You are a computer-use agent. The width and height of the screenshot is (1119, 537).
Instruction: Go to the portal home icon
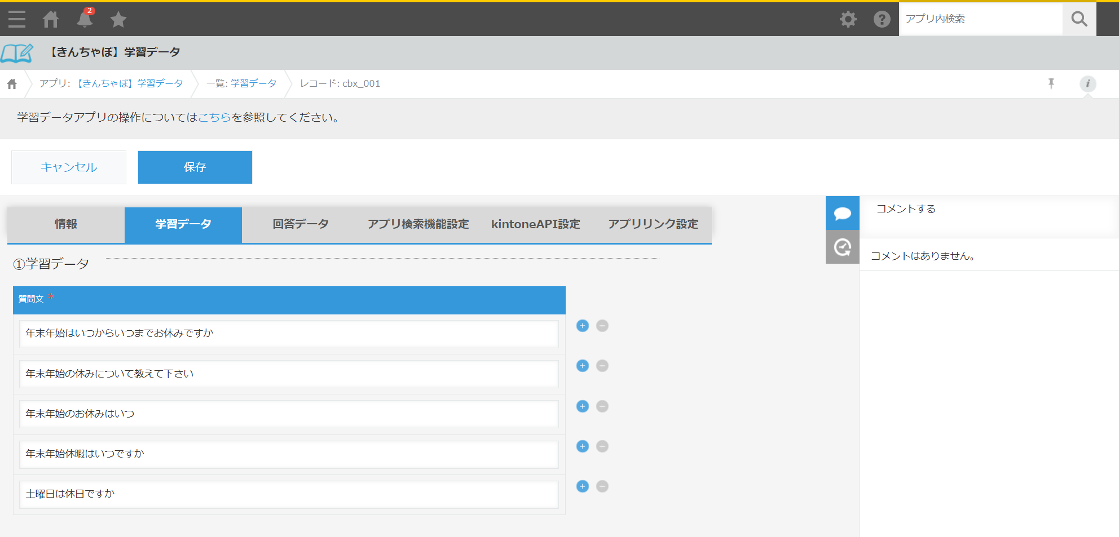point(51,19)
